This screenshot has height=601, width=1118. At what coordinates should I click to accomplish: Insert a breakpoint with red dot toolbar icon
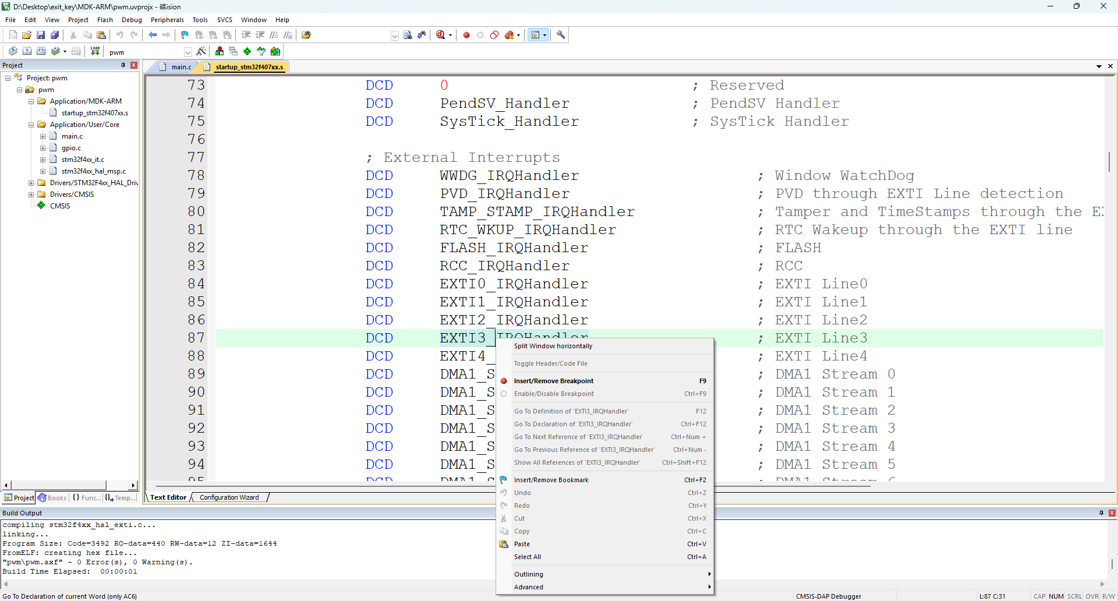tap(466, 35)
